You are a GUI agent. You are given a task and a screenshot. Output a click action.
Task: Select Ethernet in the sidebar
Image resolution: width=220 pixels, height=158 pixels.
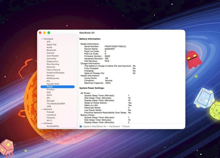tap(51, 67)
